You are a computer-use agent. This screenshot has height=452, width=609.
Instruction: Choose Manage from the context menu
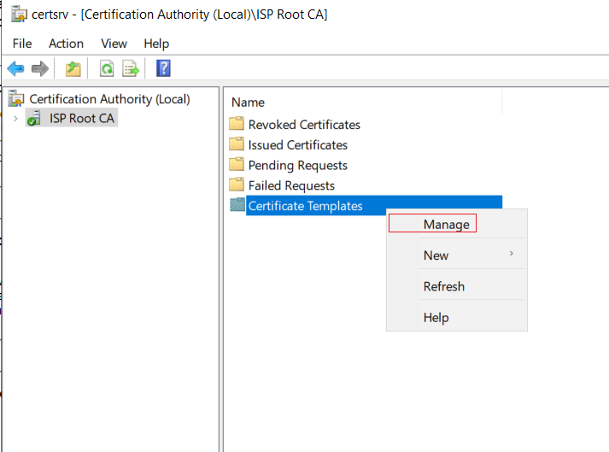point(446,225)
